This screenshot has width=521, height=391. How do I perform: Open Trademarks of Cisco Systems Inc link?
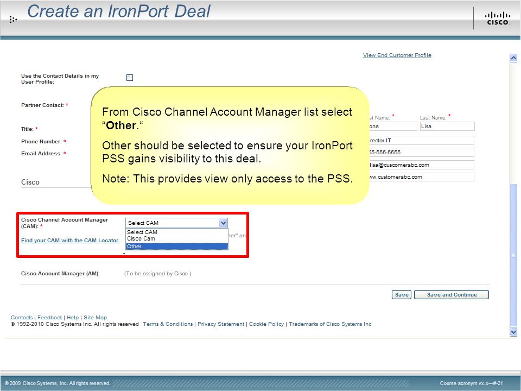(331, 324)
